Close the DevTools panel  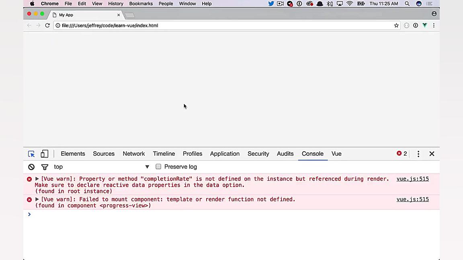(432, 154)
